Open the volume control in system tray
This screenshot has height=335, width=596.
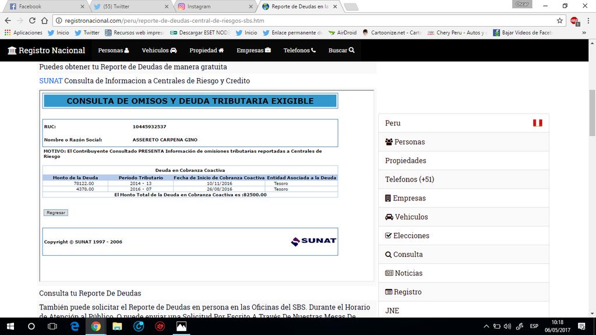coord(507,326)
